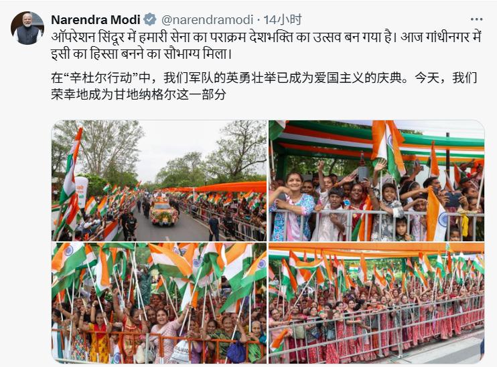Click the Chinese translated tweet text

264,86
